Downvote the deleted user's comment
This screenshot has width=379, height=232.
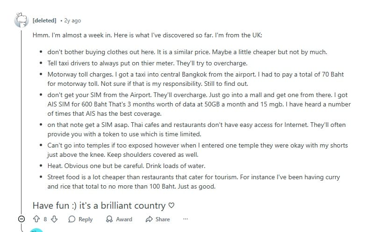(55, 219)
